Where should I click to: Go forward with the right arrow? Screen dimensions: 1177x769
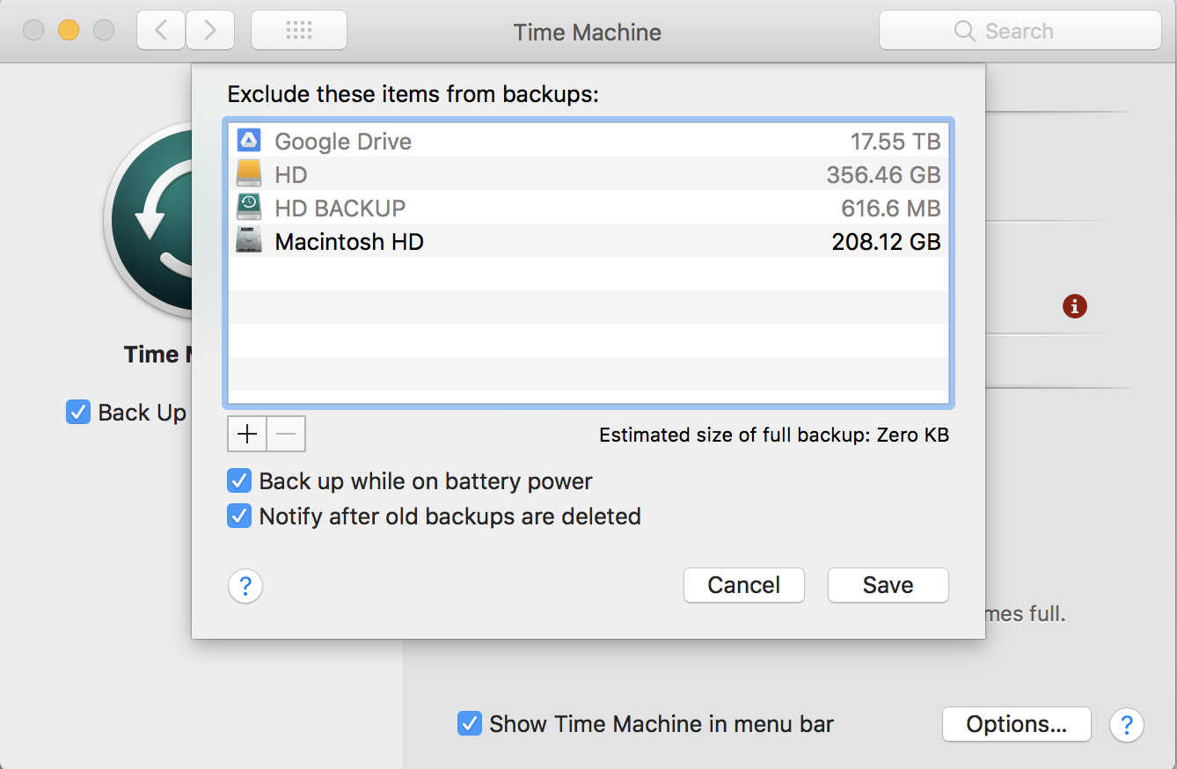[x=209, y=31]
